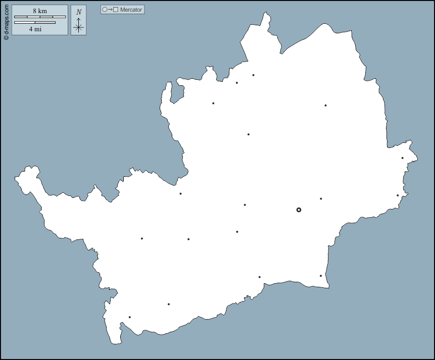Click the square icon beside Mercator
Image resolution: width=435 pixels, height=360 pixels.
pos(116,10)
